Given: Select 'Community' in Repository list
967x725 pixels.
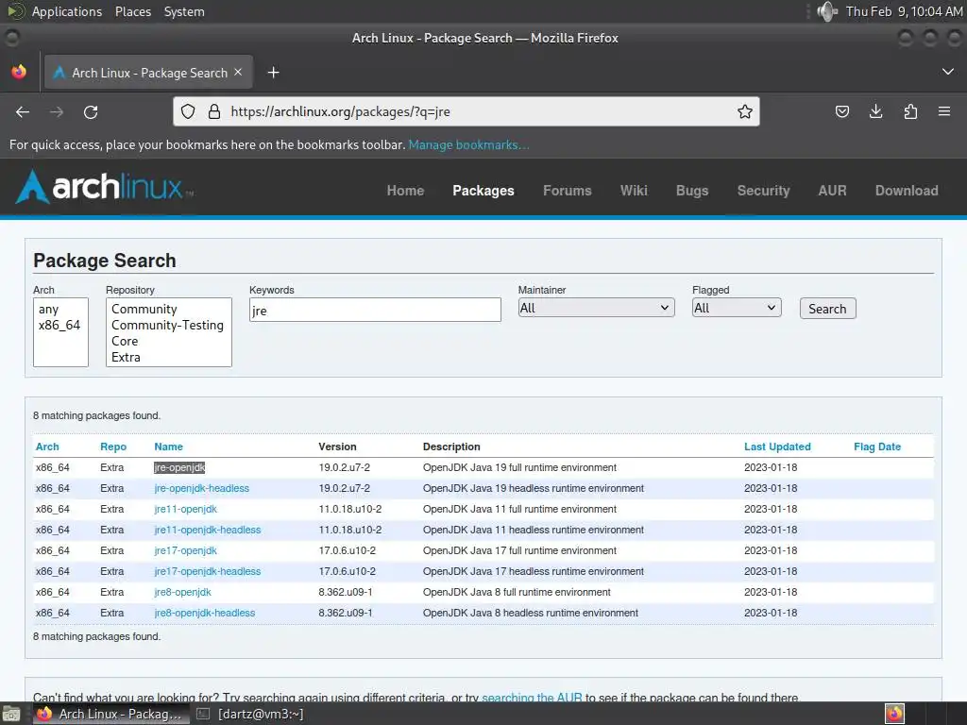Looking at the screenshot, I should (x=144, y=309).
